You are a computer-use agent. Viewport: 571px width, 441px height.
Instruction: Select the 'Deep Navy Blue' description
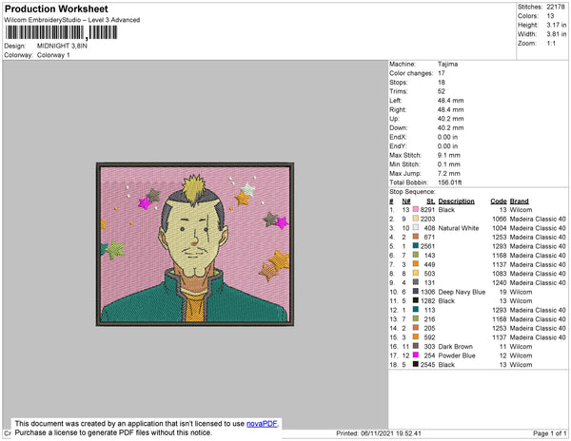pos(462,292)
